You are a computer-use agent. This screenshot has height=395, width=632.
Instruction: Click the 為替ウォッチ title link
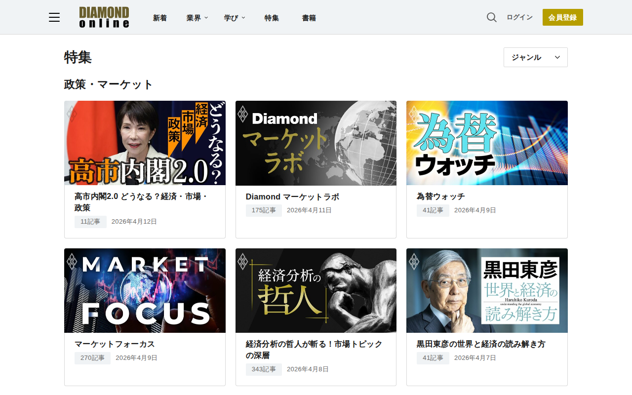click(441, 197)
